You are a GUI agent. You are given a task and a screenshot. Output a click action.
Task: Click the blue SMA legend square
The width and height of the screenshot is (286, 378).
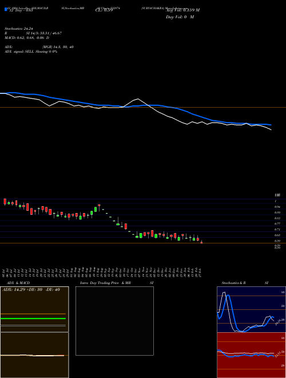point(6,10)
